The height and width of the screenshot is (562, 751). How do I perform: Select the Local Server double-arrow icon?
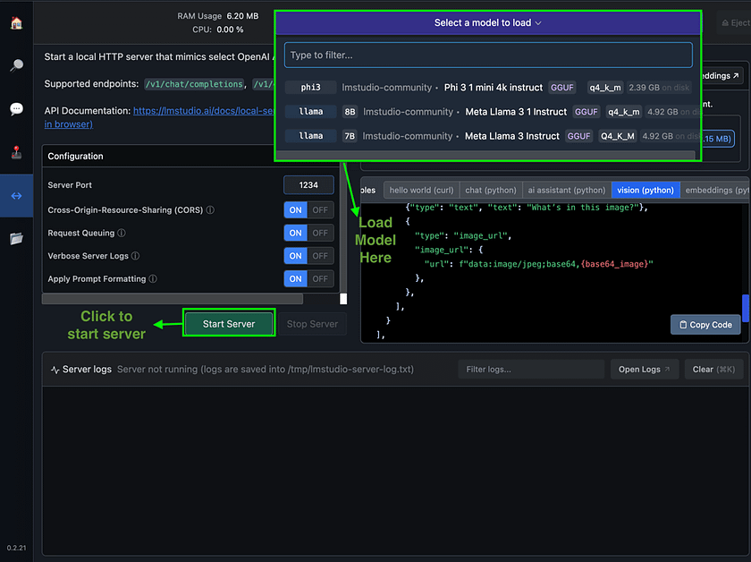tap(16, 195)
